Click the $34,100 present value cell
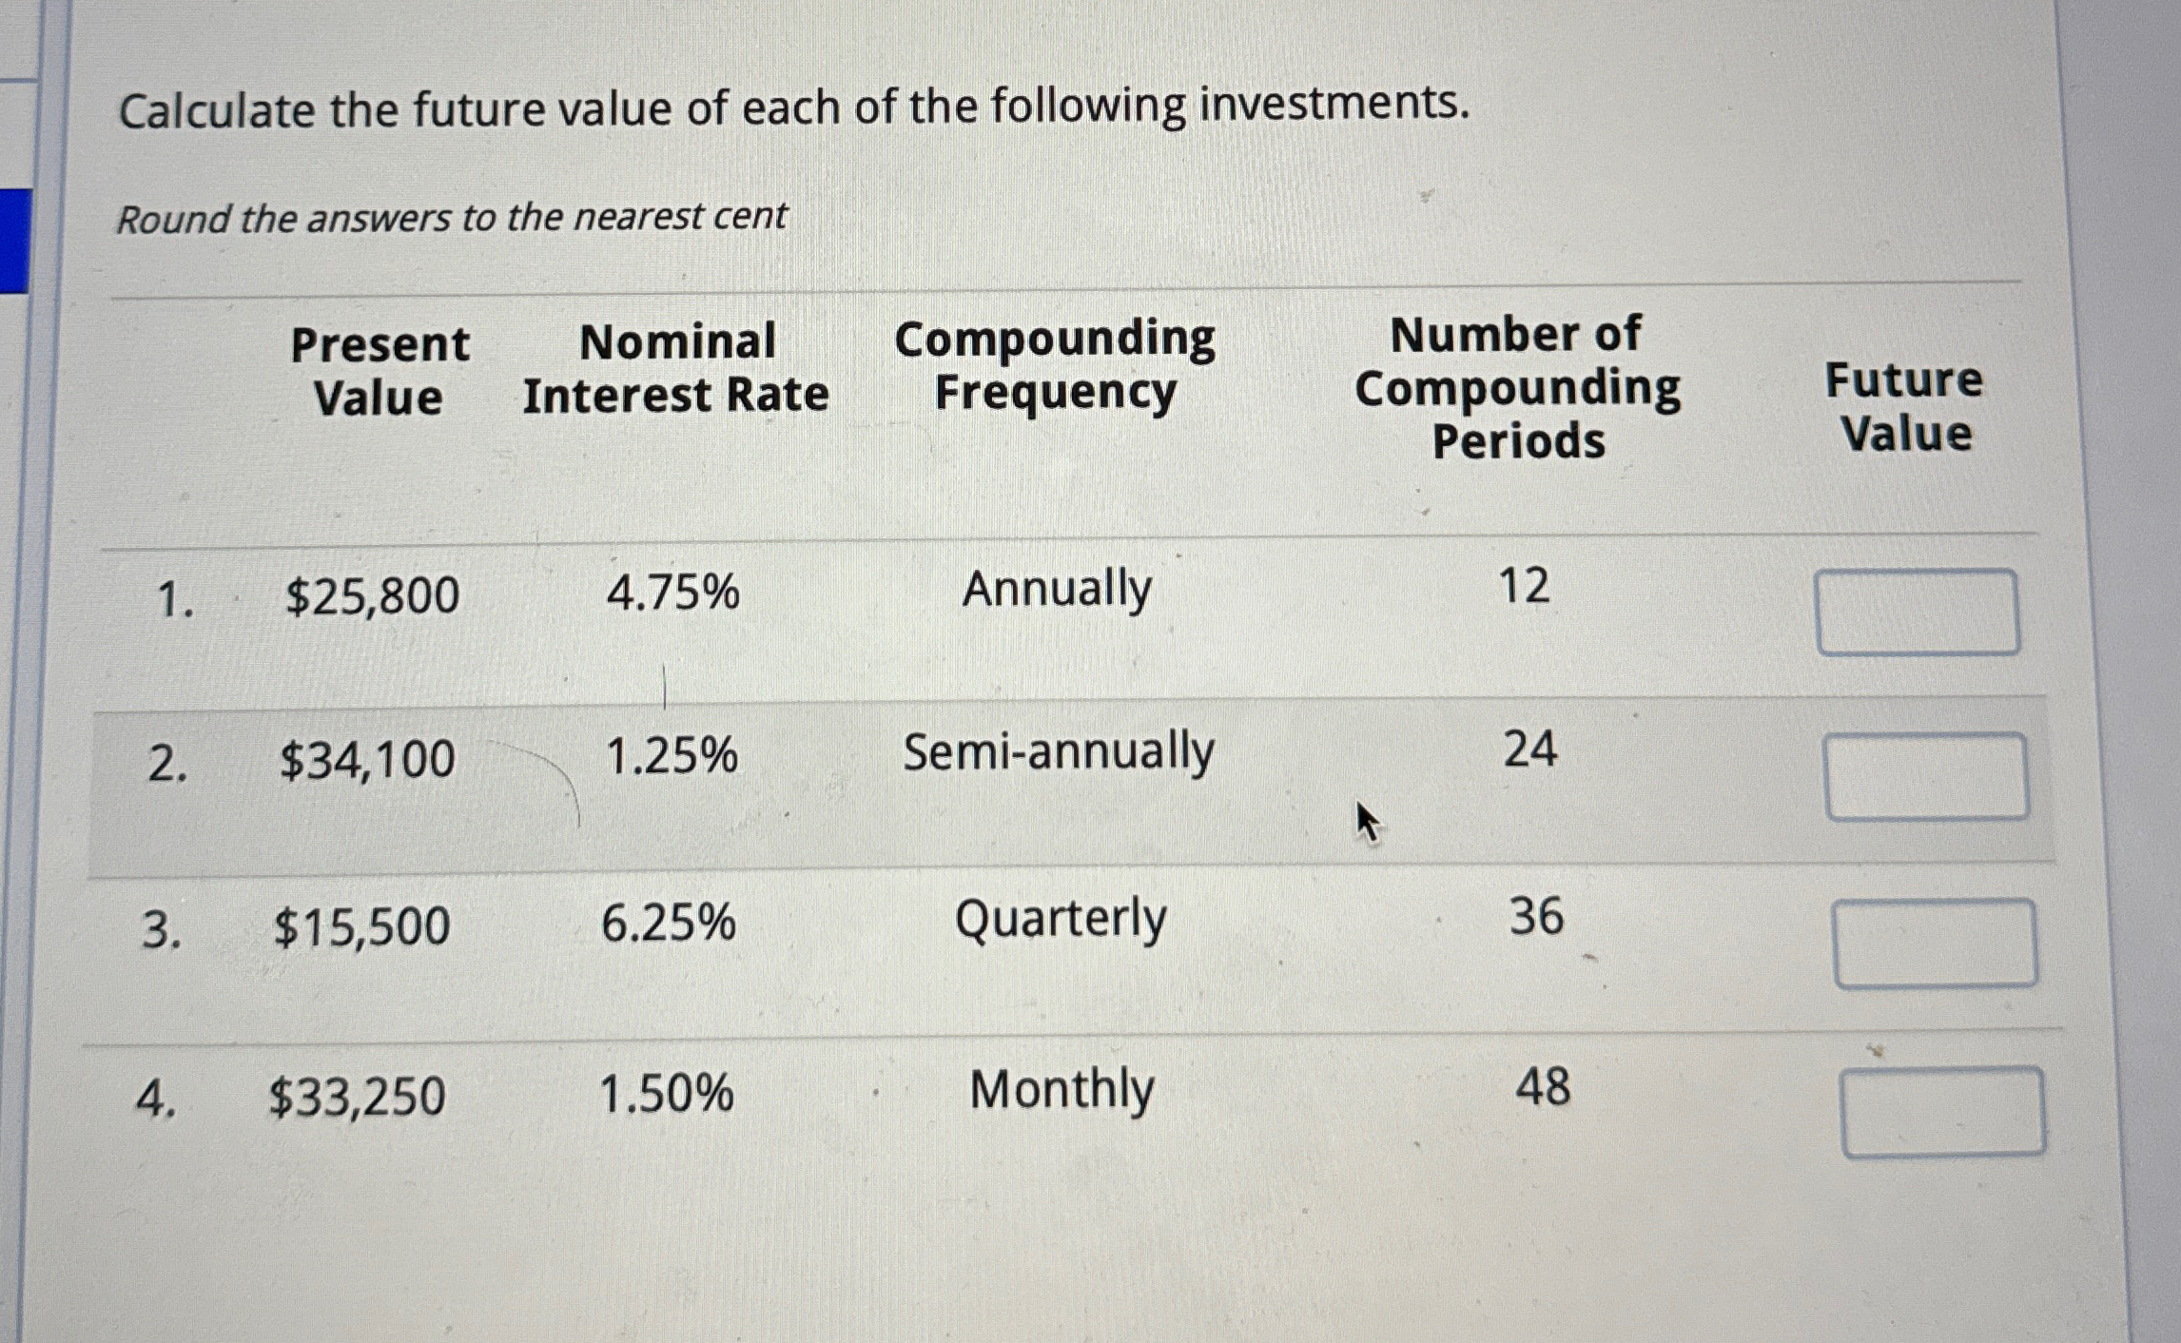This screenshot has height=1343, width=2181. pyautogui.click(x=367, y=761)
